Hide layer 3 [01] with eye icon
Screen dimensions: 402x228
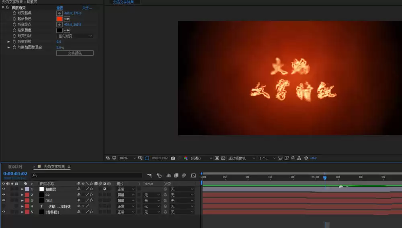4,200
